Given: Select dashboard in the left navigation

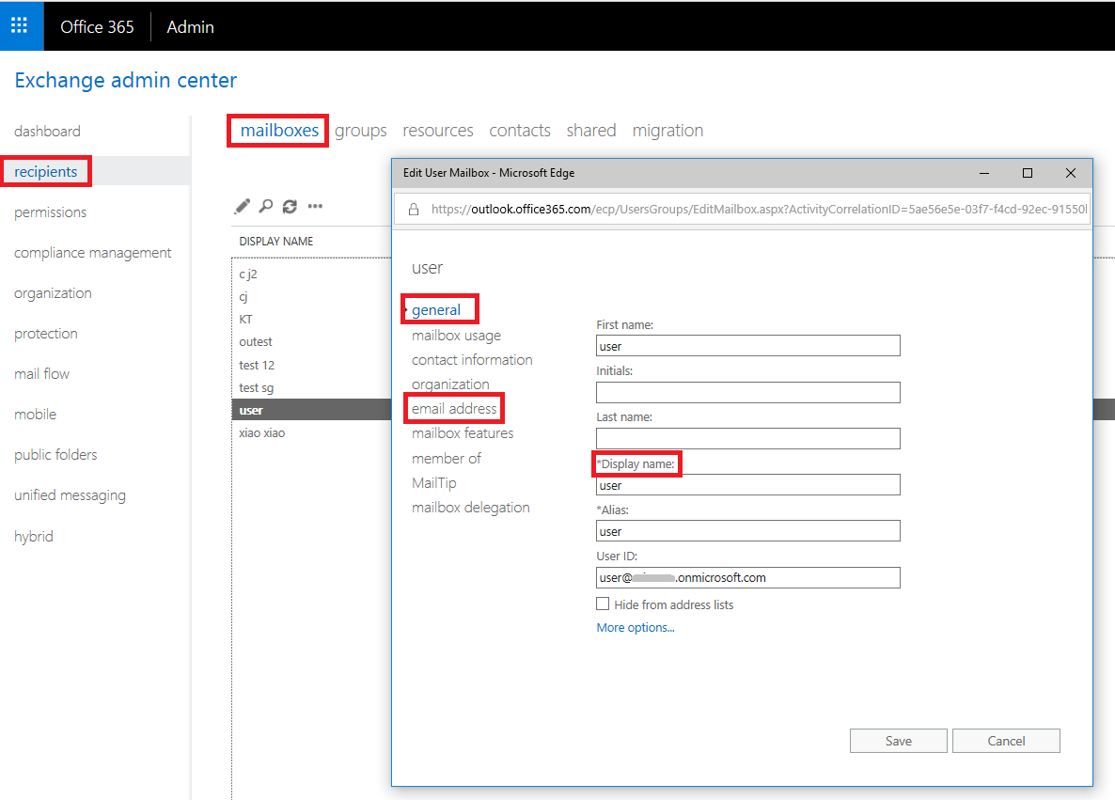Looking at the screenshot, I should (x=47, y=132).
